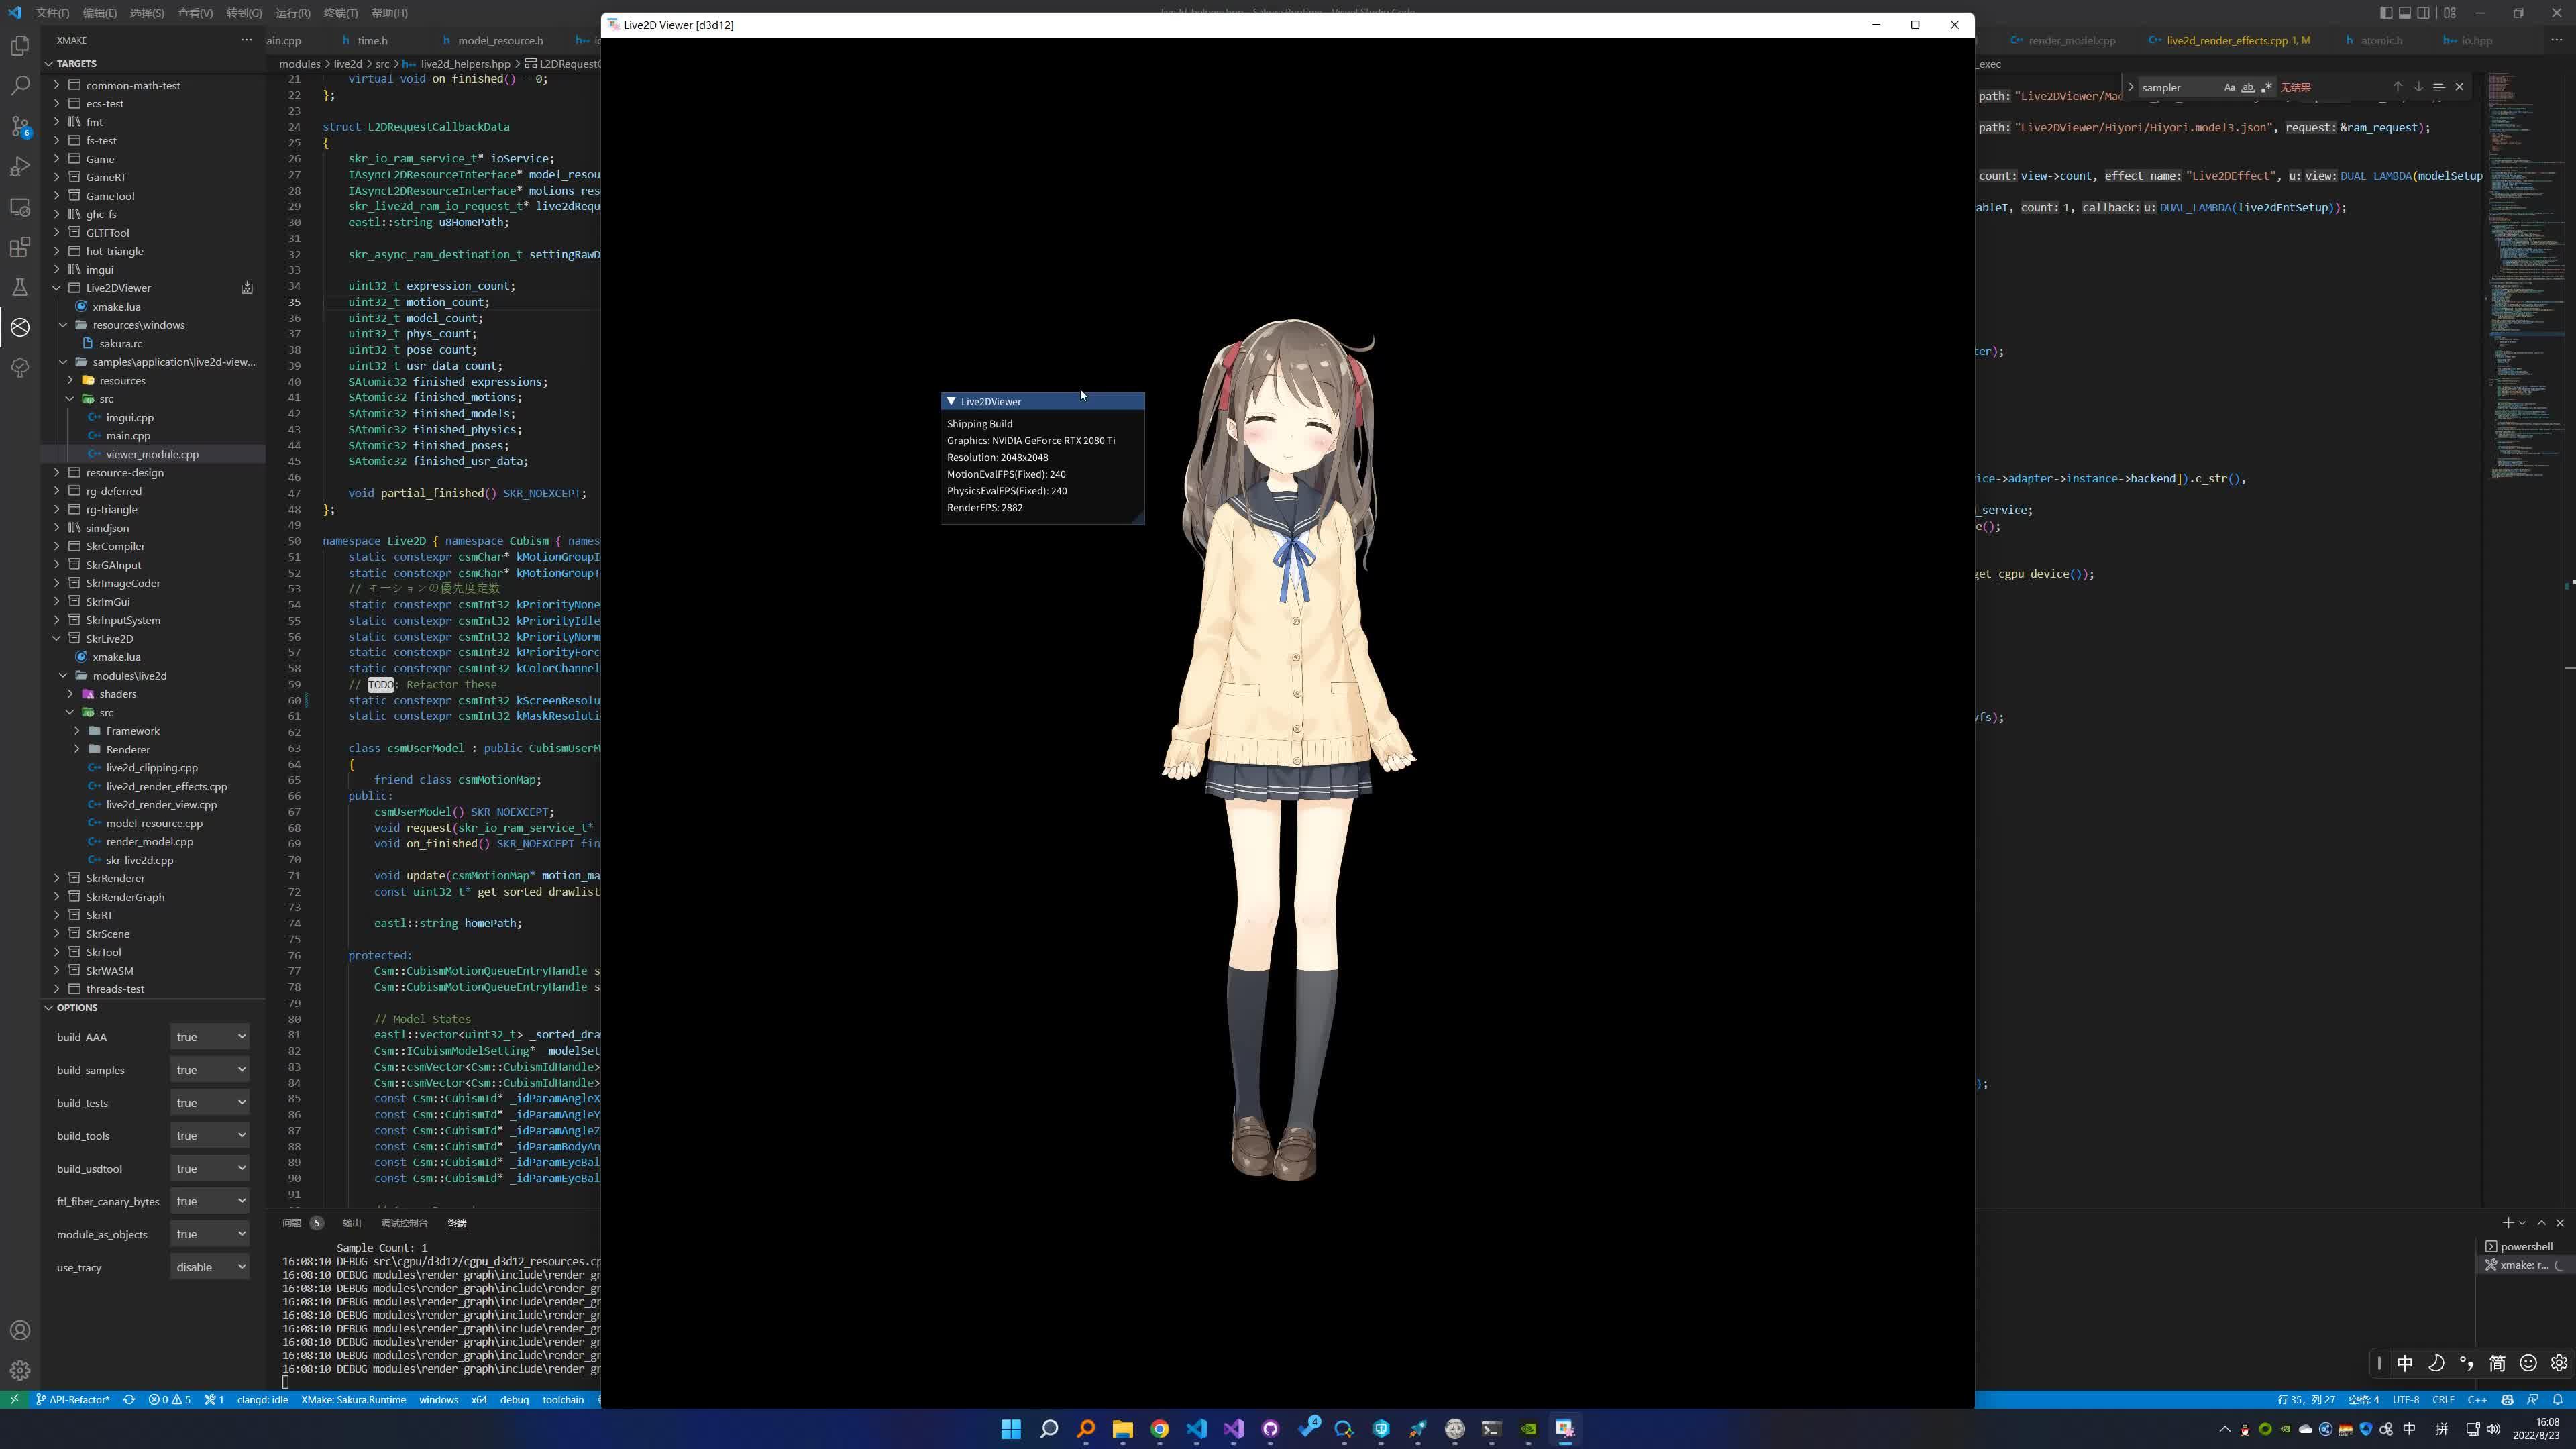Open the 查看(V) menu

coord(194,13)
